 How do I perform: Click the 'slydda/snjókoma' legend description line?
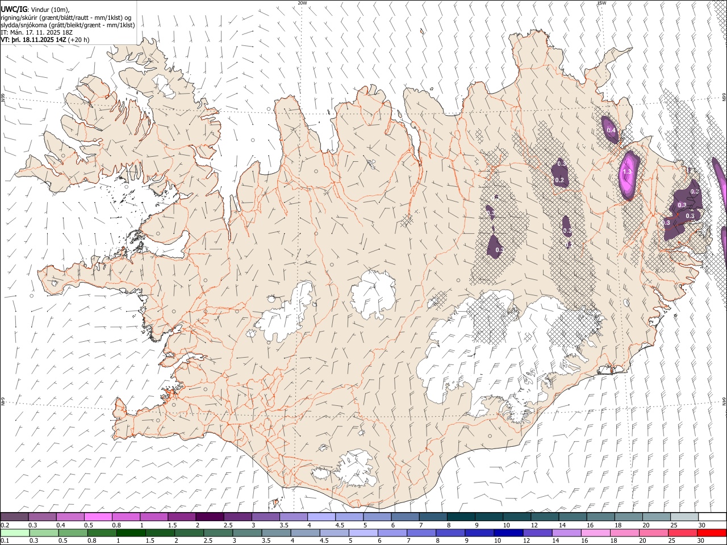(x=68, y=25)
